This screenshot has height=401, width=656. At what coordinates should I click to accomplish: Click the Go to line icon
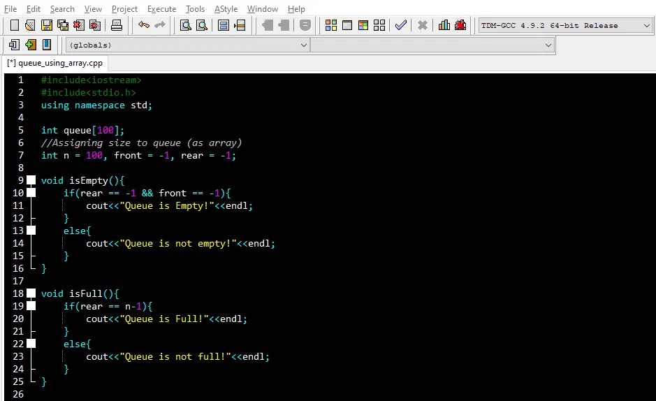[240, 26]
